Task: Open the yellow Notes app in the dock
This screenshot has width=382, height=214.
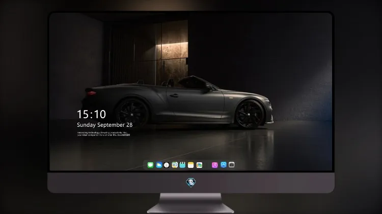Action: pos(191,165)
